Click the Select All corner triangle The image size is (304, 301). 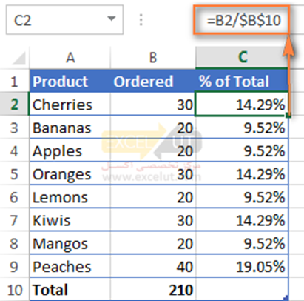[18, 58]
